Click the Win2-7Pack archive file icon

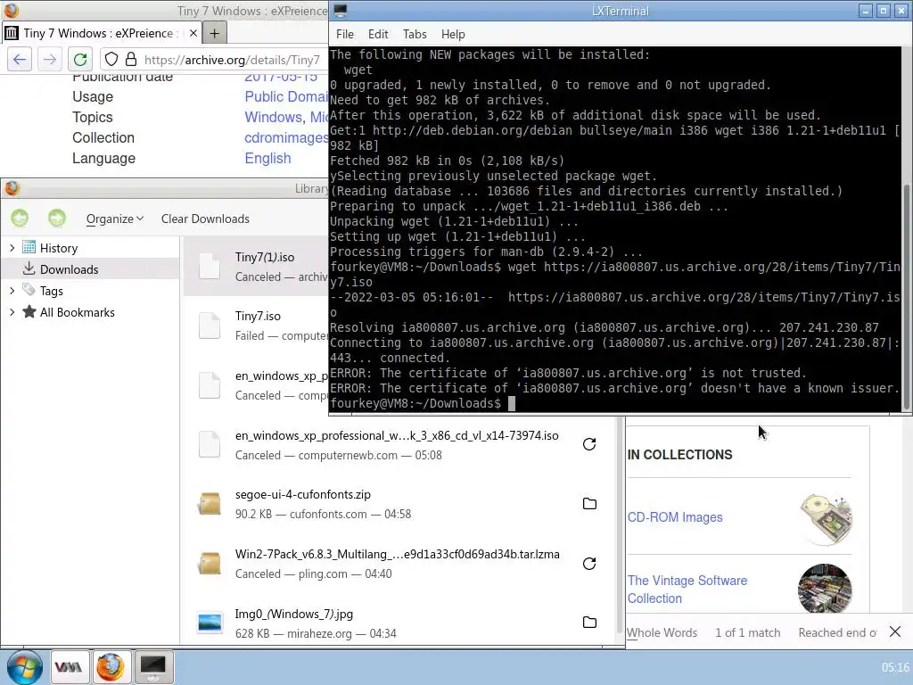click(210, 564)
